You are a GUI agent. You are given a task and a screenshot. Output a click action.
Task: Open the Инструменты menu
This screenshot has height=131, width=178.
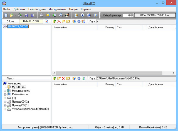click(57, 9)
